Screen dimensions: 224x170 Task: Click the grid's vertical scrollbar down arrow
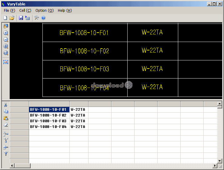220,161
